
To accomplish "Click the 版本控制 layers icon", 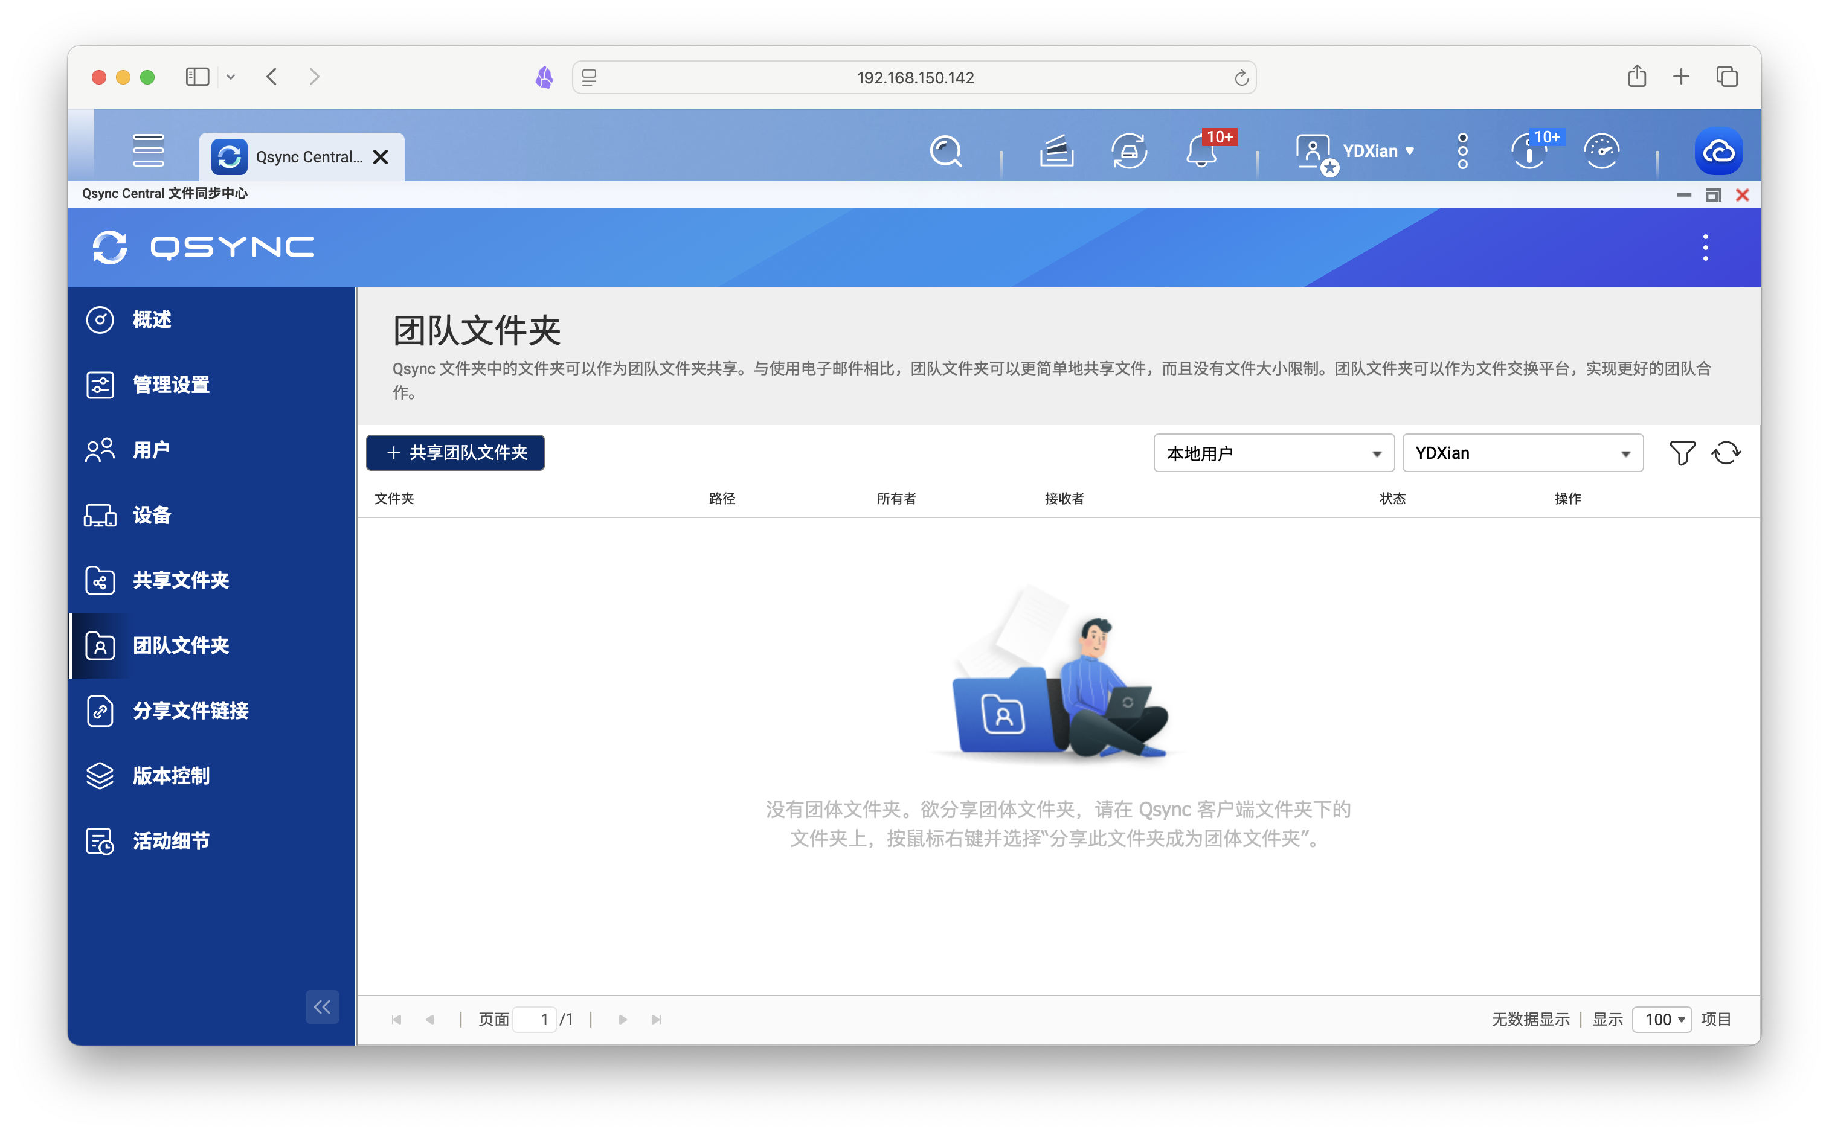I will click(100, 776).
